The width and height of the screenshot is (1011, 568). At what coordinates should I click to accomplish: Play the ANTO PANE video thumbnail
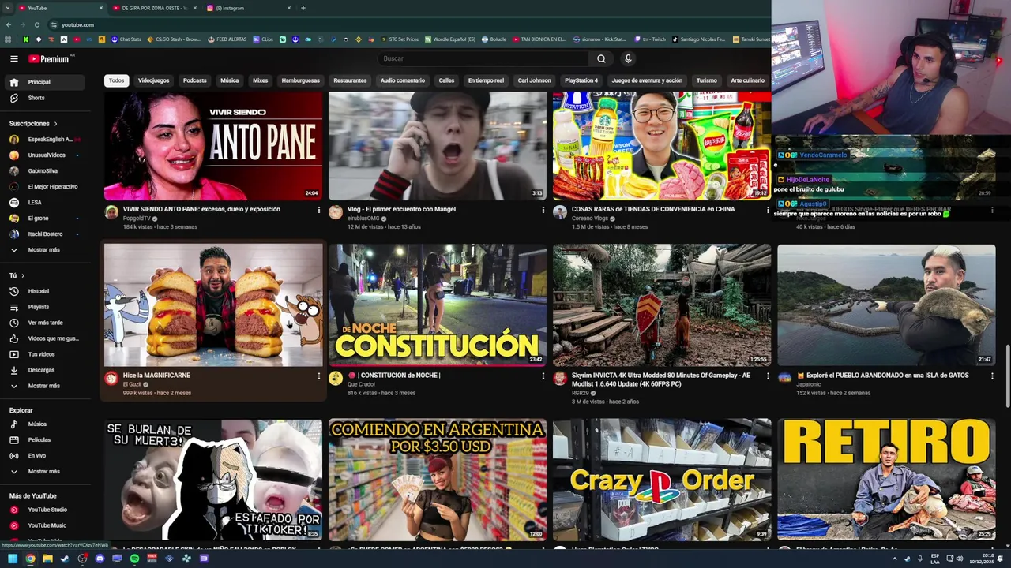pyautogui.click(x=213, y=146)
